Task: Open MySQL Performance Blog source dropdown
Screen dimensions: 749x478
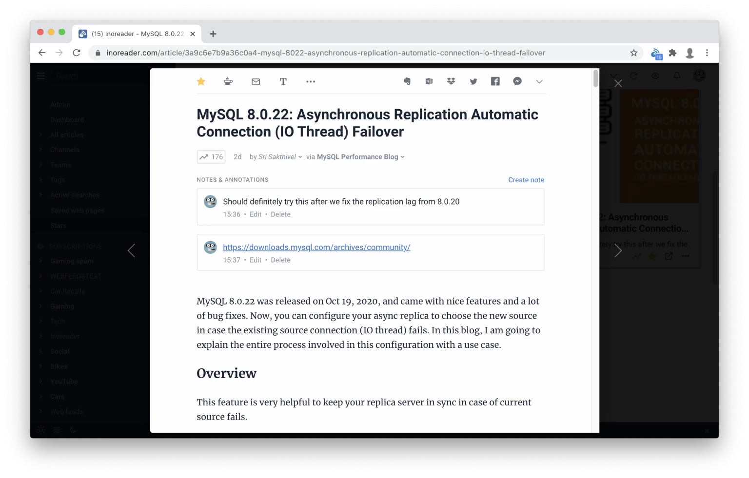Action: pyautogui.click(x=360, y=157)
